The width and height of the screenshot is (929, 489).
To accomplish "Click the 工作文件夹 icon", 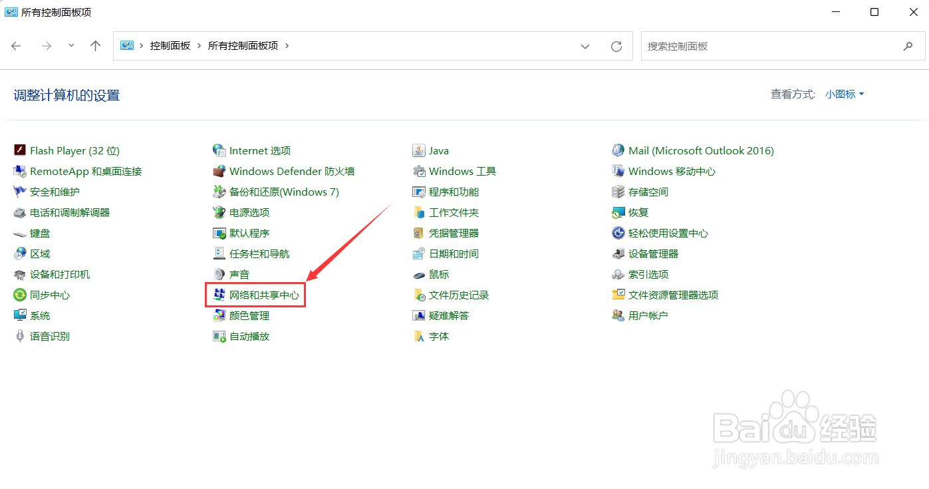I will point(419,213).
